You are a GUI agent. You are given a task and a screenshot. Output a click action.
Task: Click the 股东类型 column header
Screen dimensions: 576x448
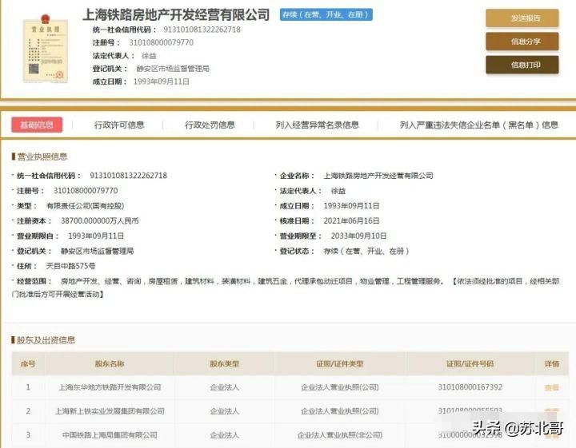pyautogui.click(x=225, y=363)
